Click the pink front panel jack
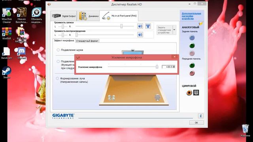The height and width of the screenshot is (142, 253). coord(192,73)
